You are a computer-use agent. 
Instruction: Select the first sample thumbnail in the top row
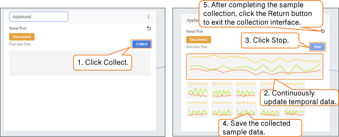click(197, 90)
